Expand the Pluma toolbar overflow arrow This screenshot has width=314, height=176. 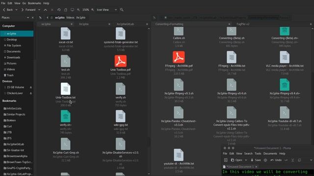pyautogui.click(x=311, y=160)
